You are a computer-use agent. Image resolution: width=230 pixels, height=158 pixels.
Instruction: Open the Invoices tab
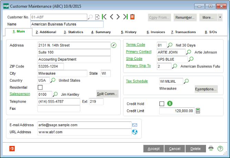(x=156, y=32)
